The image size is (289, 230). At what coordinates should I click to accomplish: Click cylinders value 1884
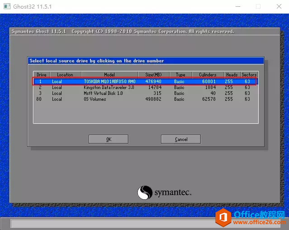point(210,87)
